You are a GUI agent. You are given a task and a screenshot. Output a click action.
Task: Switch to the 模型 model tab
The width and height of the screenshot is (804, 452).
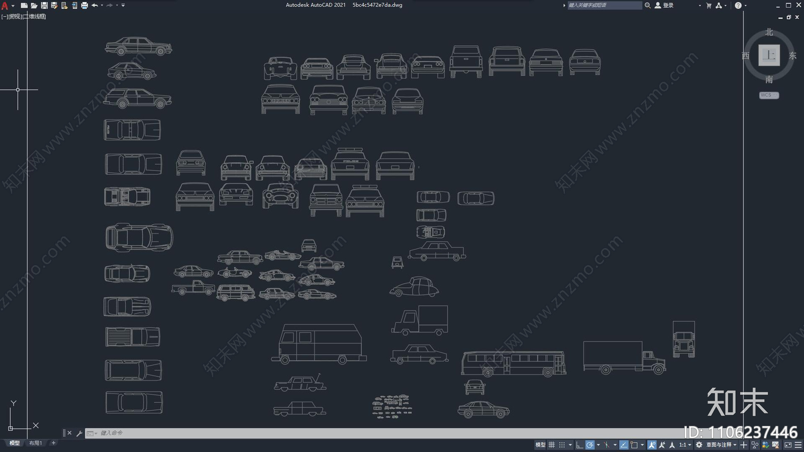pyautogui.click(x=15, y=443)
